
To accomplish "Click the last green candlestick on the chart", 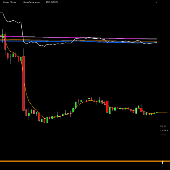I will 157,113.
